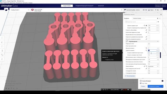The height and width of the screenshot is (94, 167).
Task: Click the settings search field
Action: [141, 22]
